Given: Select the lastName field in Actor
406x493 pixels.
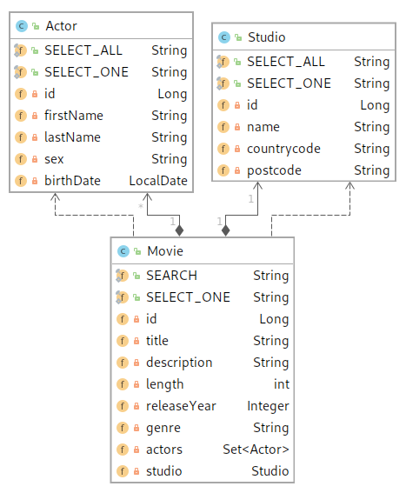Looking at the screenshot, I should pos(101,137).
